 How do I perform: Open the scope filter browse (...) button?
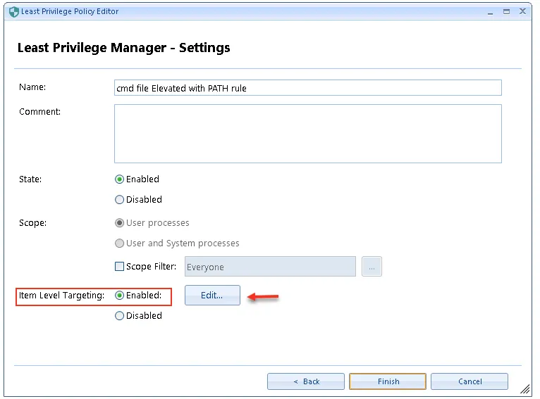coord(372,267)
